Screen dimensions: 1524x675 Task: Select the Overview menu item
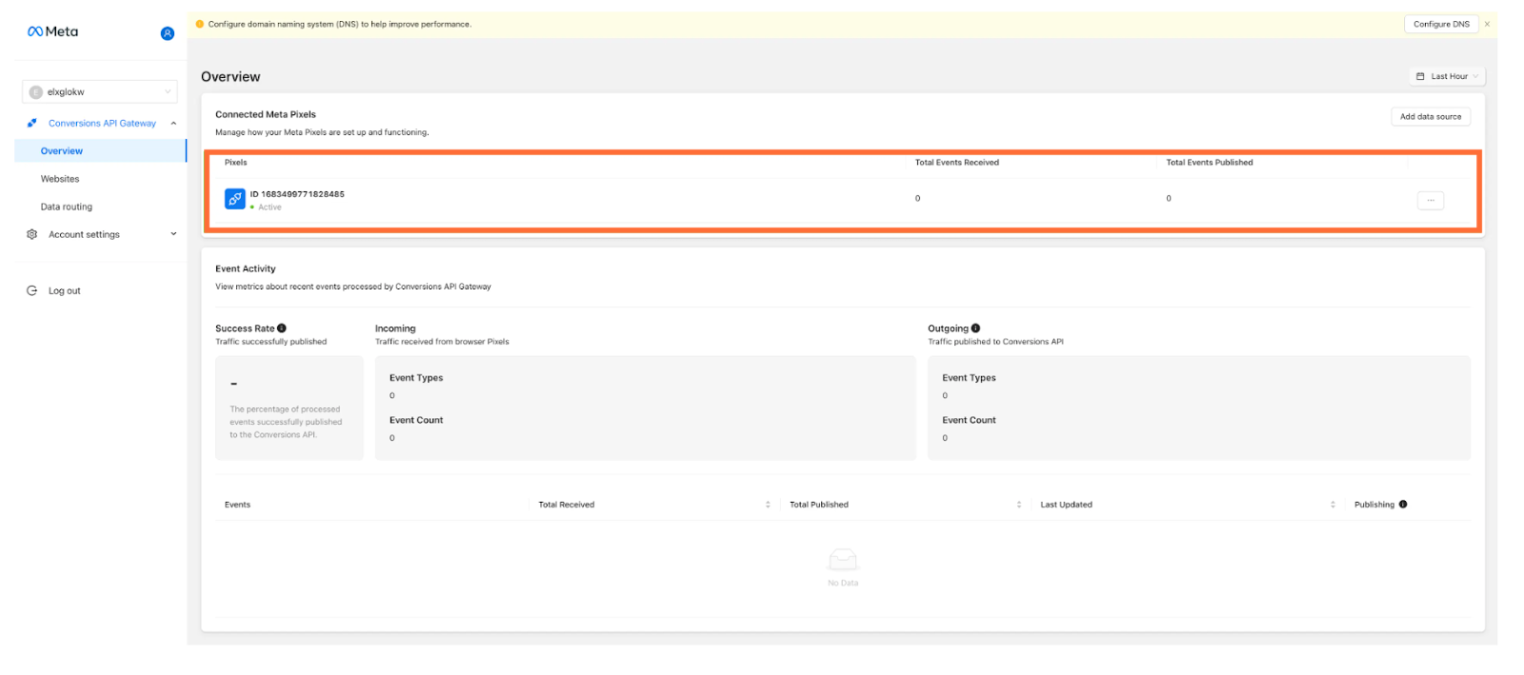click(100, 150)
